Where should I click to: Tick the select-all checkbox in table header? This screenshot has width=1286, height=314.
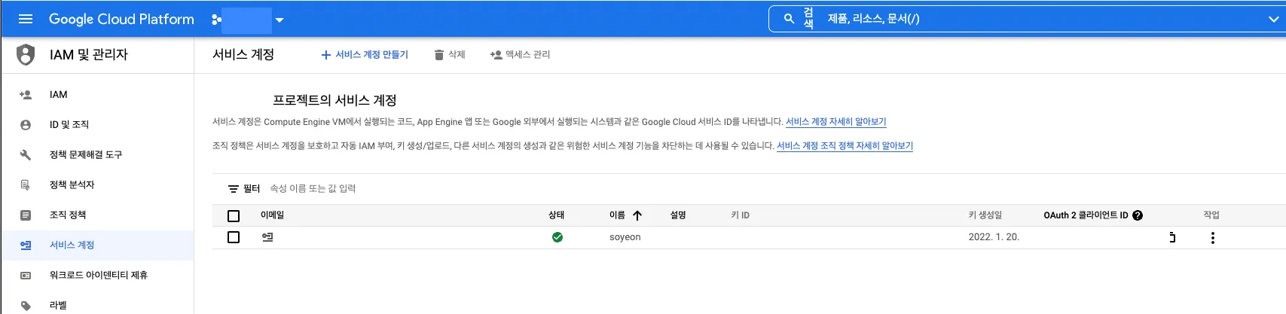[x=234, y=216]
